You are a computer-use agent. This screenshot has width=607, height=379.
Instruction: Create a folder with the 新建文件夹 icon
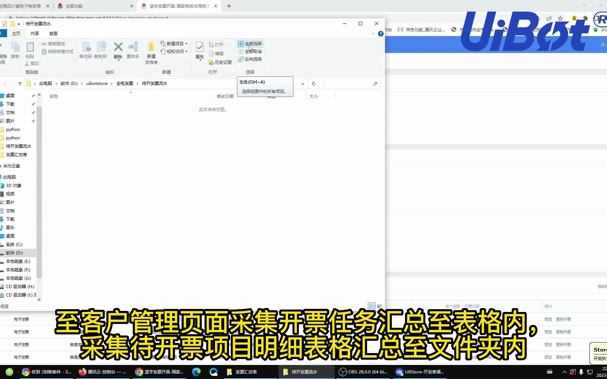(151, 53)
